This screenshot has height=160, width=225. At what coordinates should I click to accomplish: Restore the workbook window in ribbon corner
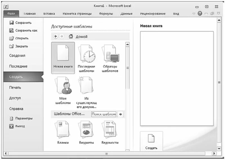(x=212, y=13)
